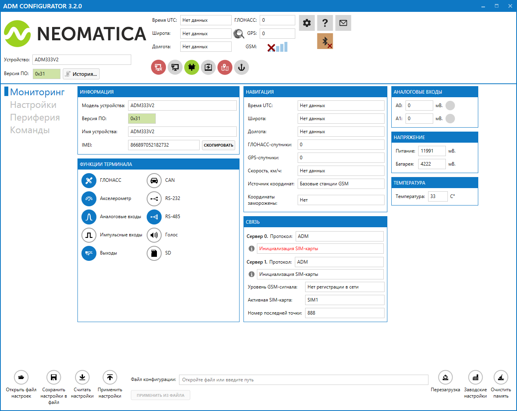Click the Выходы function icon

click(89, 253)
